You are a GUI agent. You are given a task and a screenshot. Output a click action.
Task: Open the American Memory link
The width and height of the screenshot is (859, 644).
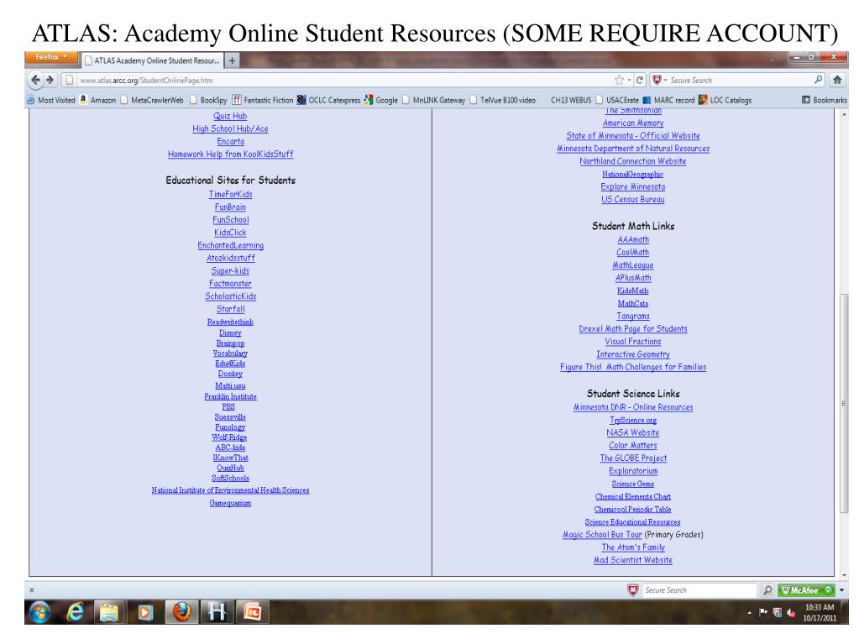633,123
